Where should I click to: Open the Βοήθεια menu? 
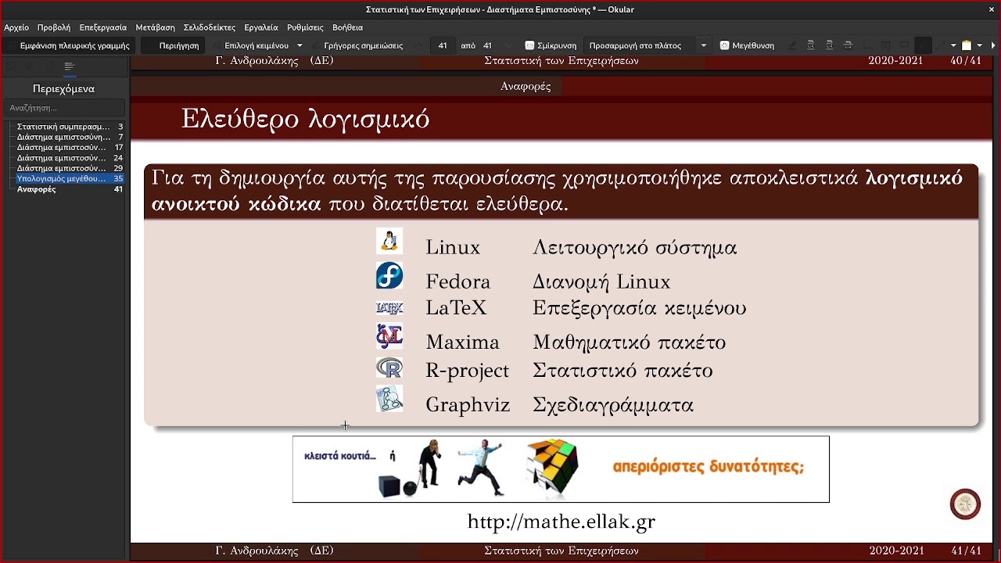coord(347,27)
